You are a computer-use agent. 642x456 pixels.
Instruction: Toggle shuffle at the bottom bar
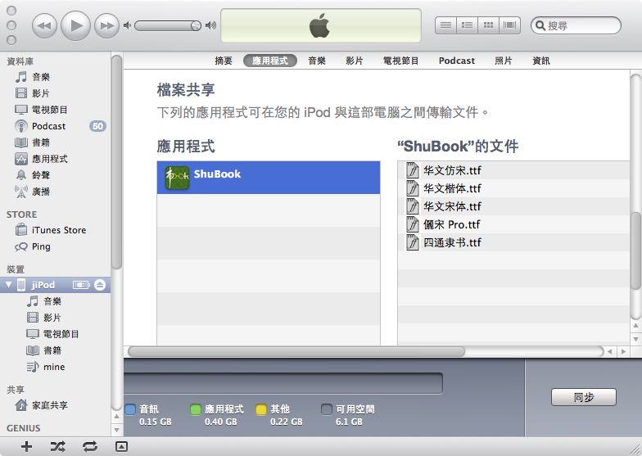point(57,446)
